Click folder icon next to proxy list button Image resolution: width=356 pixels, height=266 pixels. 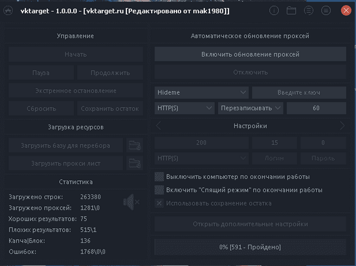[135, 163]
